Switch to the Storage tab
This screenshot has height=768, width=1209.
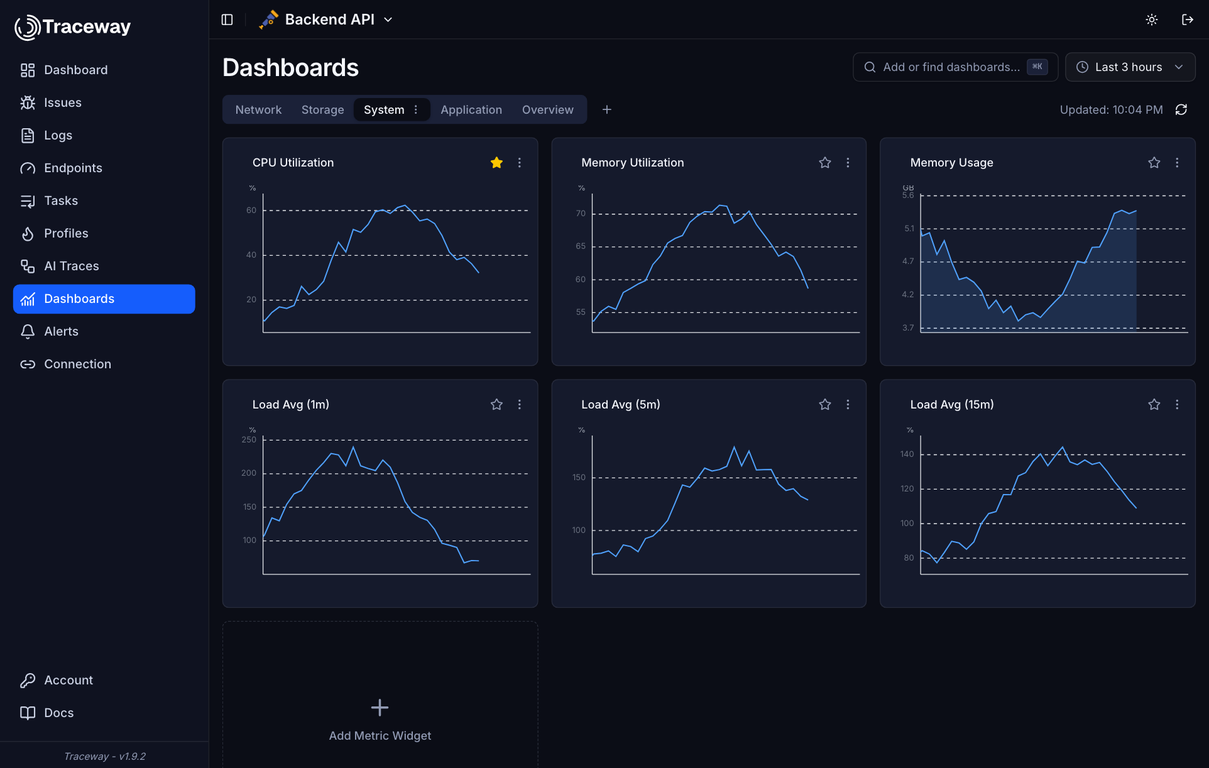click(322, 109)
